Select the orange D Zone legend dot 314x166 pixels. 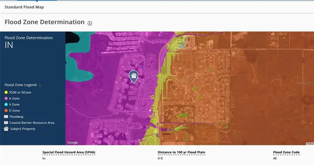(x=6, y=110)
